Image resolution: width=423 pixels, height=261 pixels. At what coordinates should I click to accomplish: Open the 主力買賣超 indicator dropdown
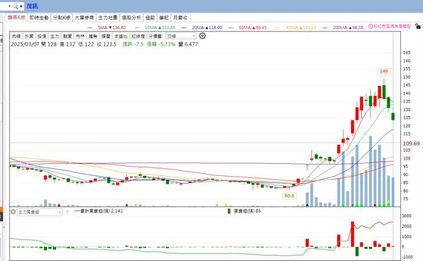coord(39,212)
